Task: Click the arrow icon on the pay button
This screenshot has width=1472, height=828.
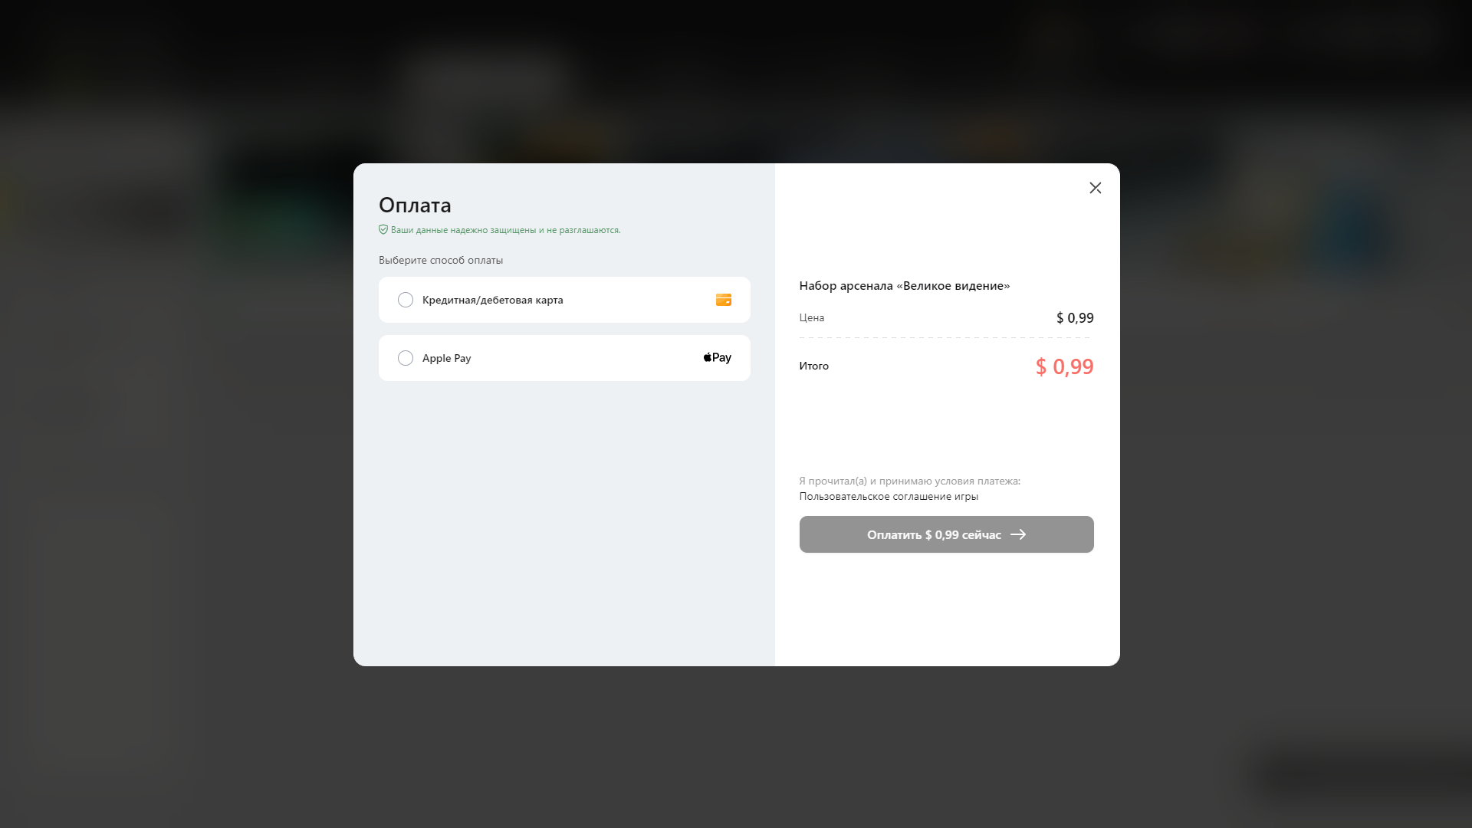Action: click(x=1018, y=534)
